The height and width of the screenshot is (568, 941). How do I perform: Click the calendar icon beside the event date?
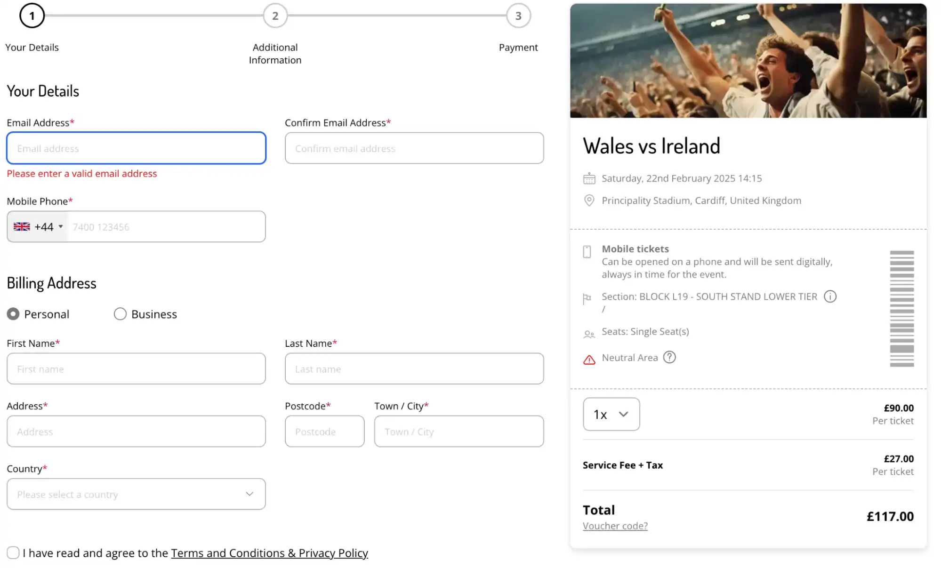click(x=589, y=178)
